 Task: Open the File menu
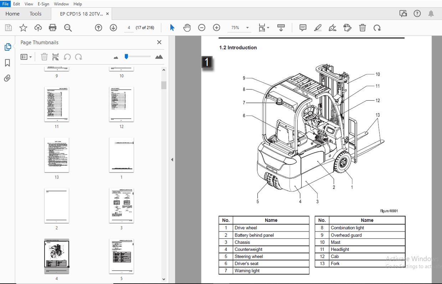point(6,4)
